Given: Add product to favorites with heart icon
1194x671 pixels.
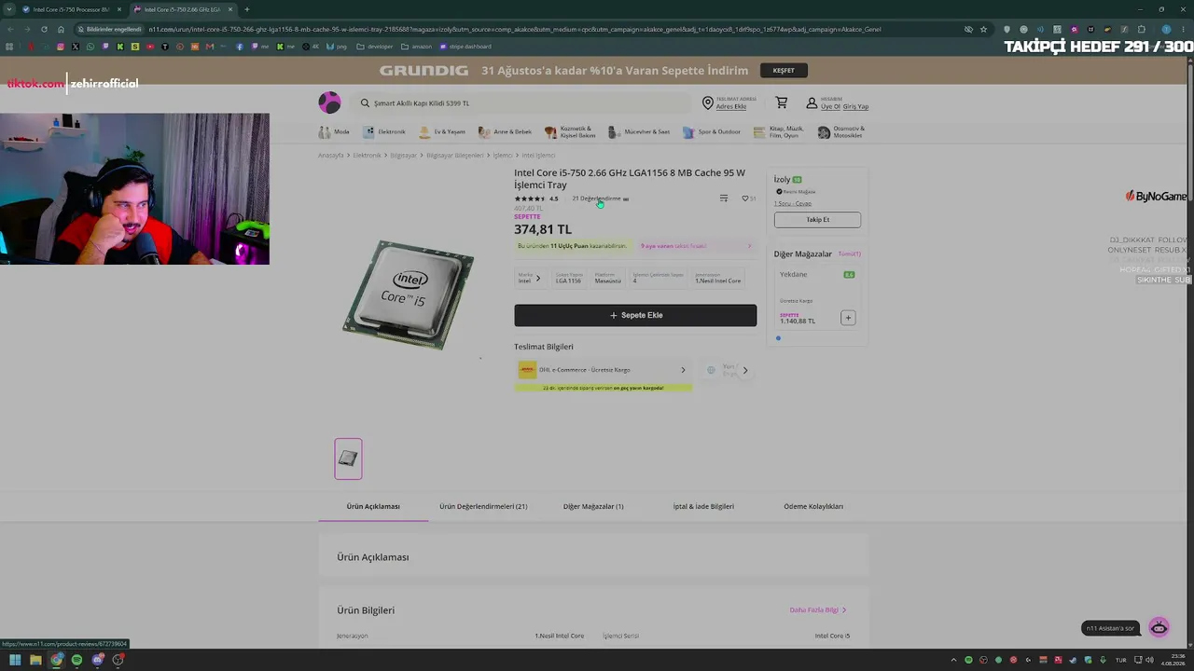Looking at the screenshot, I should (744, 199).
